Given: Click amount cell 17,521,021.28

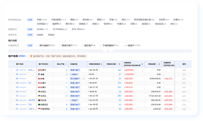Looking at the screenshot, I should click(155, 96).
